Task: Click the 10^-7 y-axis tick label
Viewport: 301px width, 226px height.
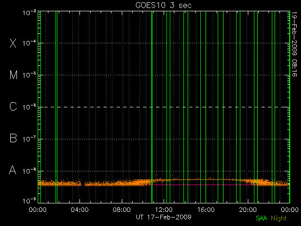Action: (x=29, y=139)
